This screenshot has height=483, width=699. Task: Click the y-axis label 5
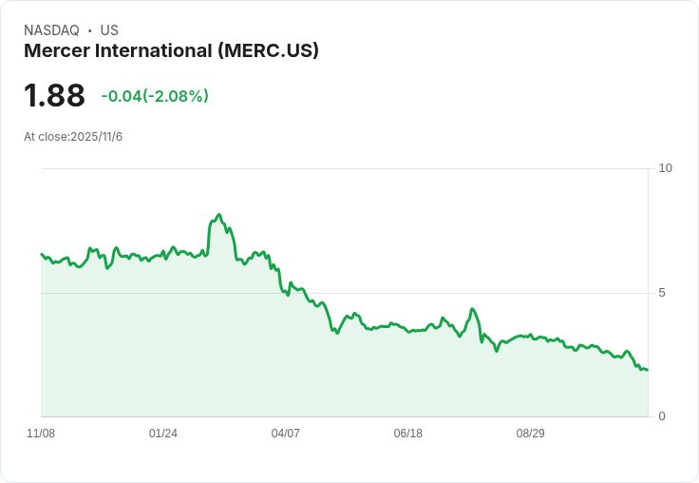click(x=662, y=293)
